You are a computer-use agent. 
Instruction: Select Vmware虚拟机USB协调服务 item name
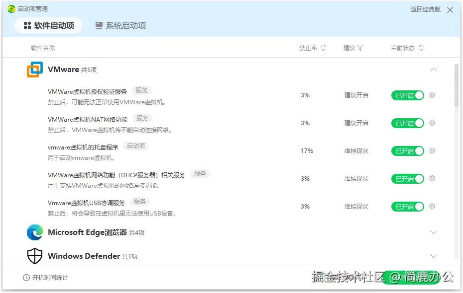coord(86,203)
